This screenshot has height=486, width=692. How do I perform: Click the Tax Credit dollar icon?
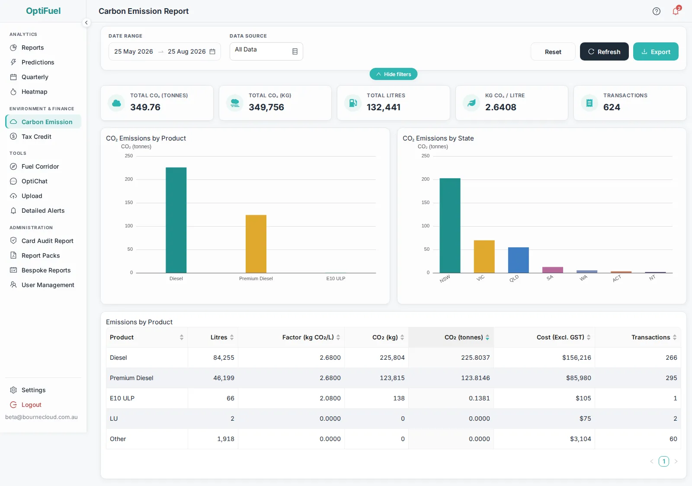[x=13, y=137]
